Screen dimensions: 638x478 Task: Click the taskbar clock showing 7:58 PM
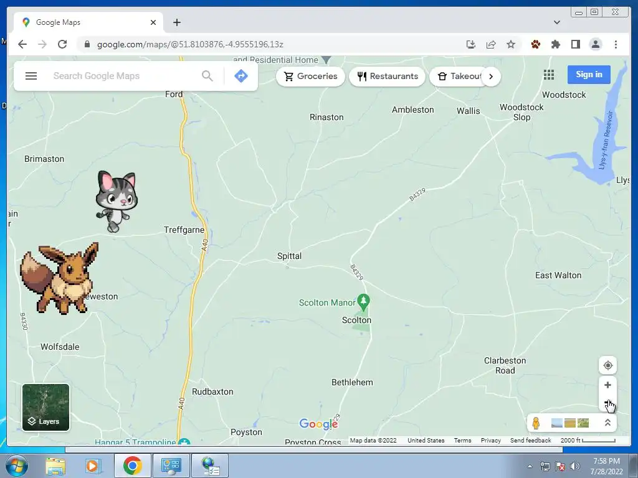pyautogui.click(x=606, y=466)
